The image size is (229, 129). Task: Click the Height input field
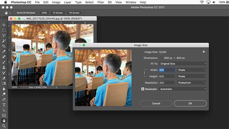167,76
